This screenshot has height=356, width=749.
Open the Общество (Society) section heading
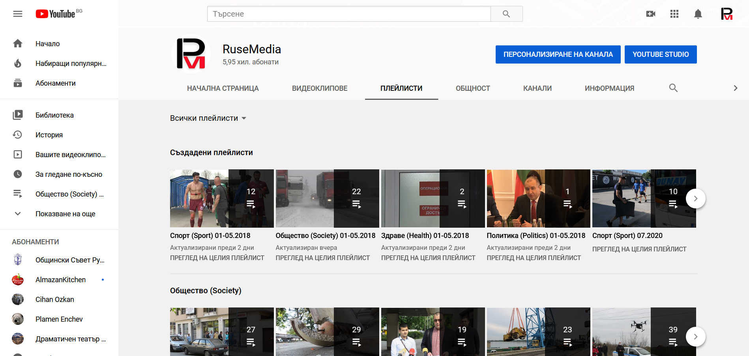click(x=206, y=290)
